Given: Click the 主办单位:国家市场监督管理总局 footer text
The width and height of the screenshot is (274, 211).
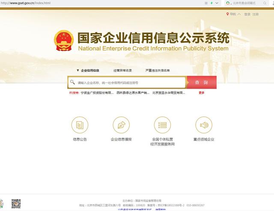Looking at the screenshot, I should 142,201.
